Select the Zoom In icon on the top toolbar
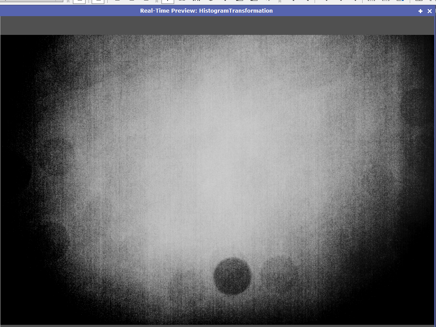This screenshot has width=436, height=327. [117, 2]
